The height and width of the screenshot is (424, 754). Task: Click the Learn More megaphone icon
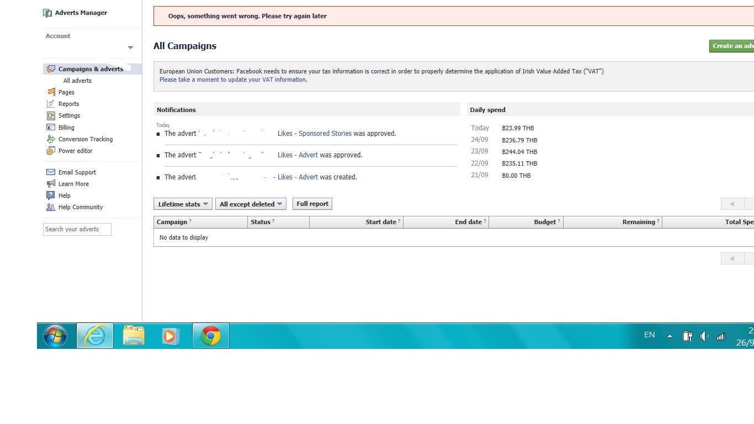[x=51, y=183]
